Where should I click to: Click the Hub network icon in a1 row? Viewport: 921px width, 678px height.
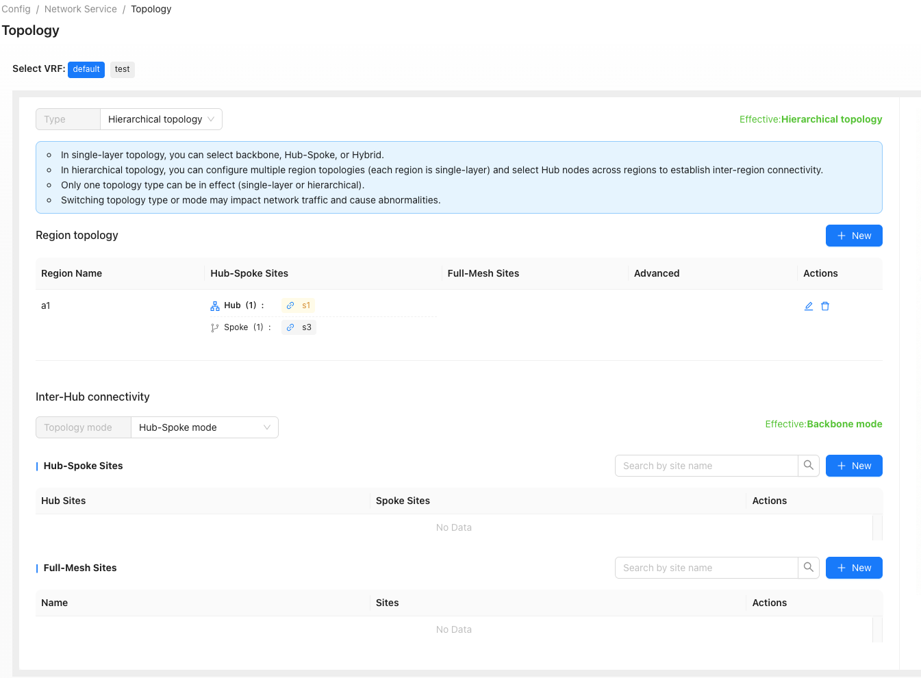click(x=215, y=306)
